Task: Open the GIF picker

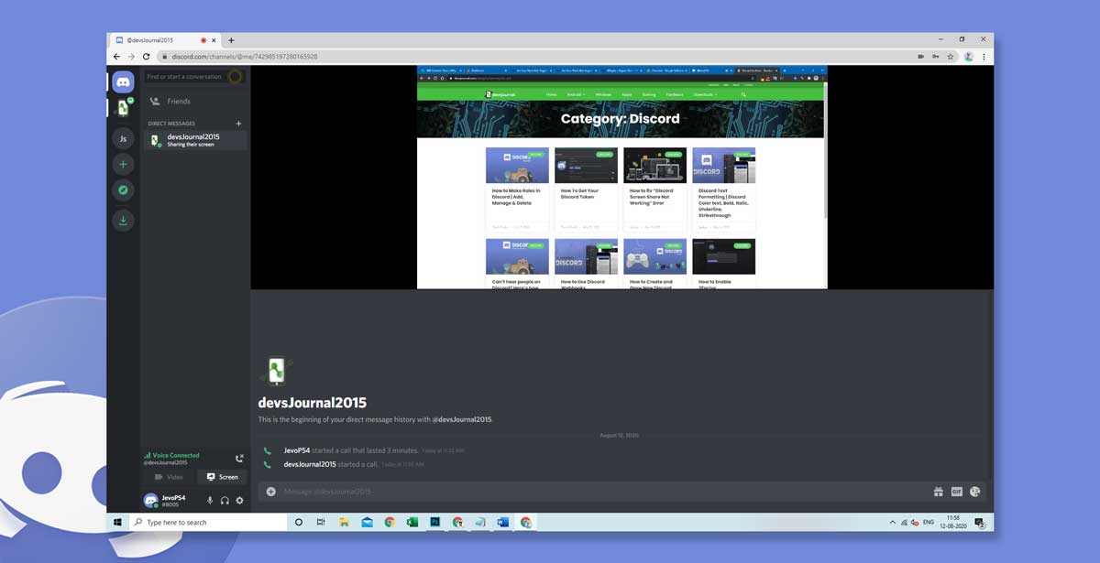Action: tap(957, 492)
